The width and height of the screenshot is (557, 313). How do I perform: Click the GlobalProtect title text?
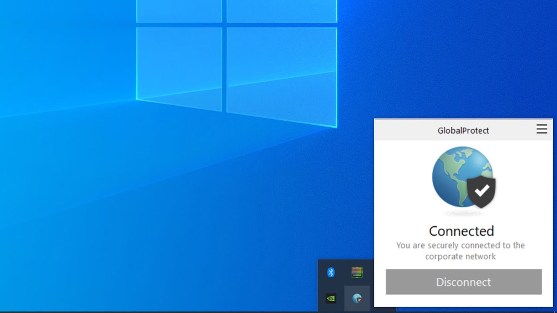tap(463, 130)
